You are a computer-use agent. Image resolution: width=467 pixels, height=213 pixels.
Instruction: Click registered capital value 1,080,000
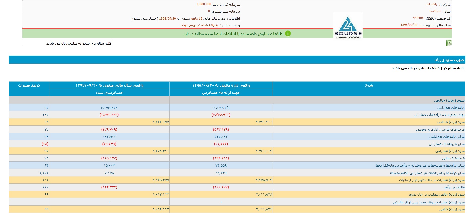[x=204, y=4]
